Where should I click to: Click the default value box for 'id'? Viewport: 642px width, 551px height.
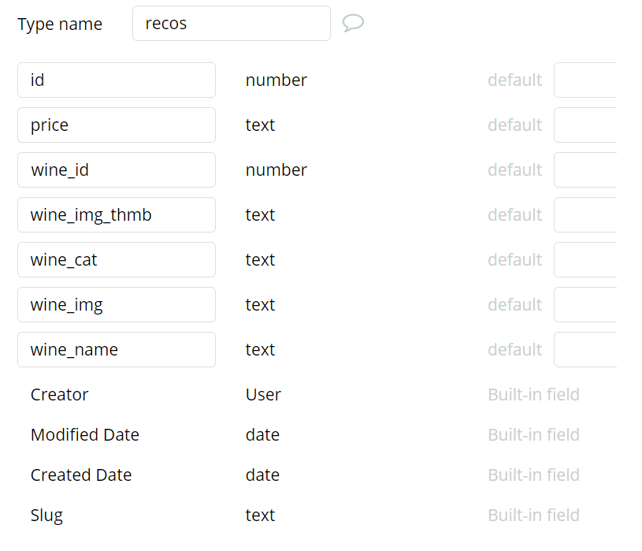(585, 80)
